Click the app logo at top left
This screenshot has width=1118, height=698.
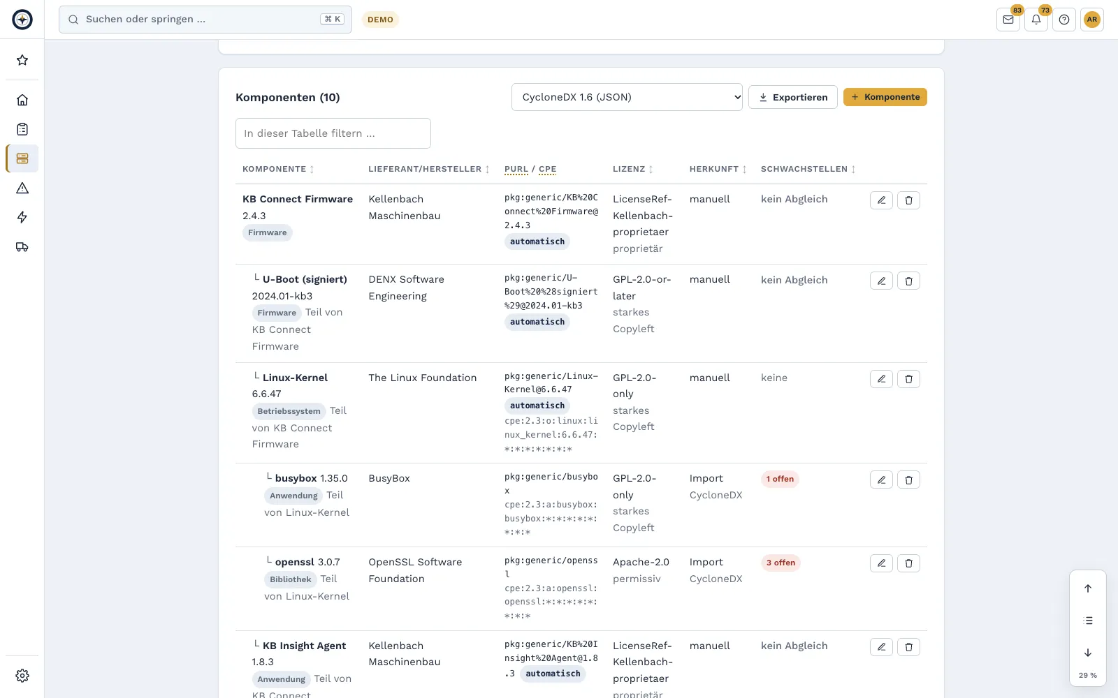[22, 20]
